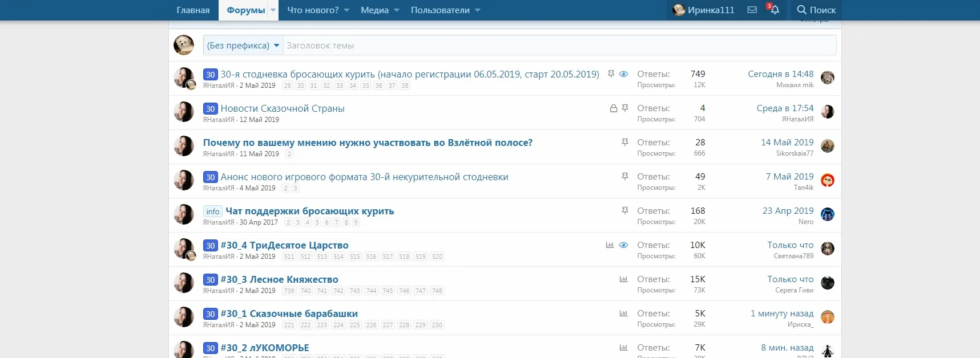Open the alerts bell with 3 notifications
This screenshot has height=358, width=980.
pos(774,10)
